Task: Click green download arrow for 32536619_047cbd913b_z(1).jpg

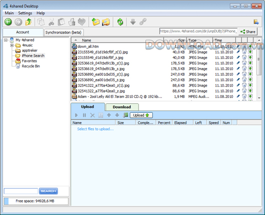Action: pyautogui.click(x=250, y=63)
